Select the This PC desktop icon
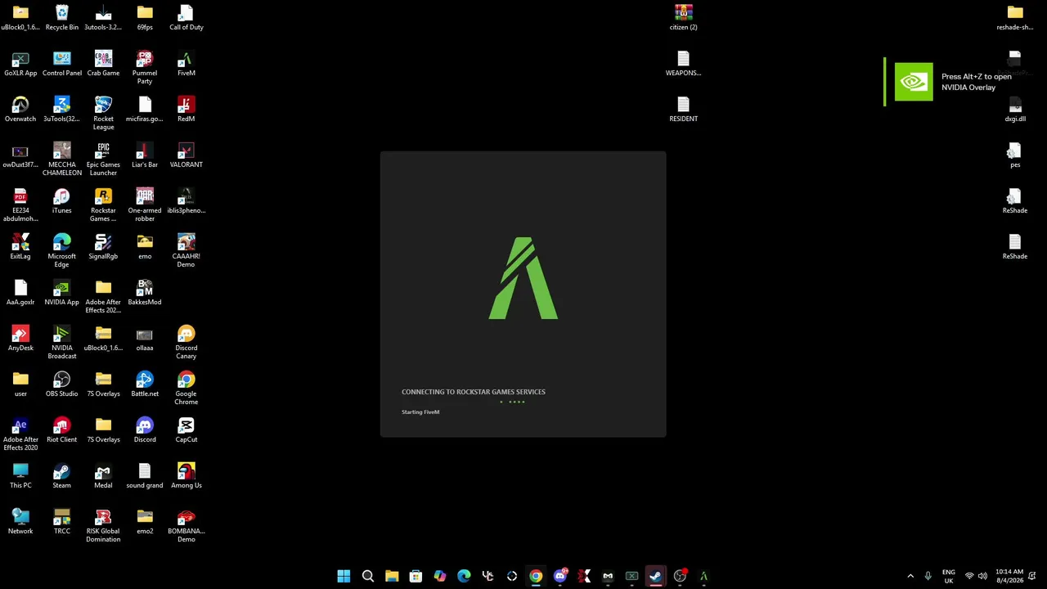Image resolution: width=1047 pixels, height=589 pixels. point(20,475)
